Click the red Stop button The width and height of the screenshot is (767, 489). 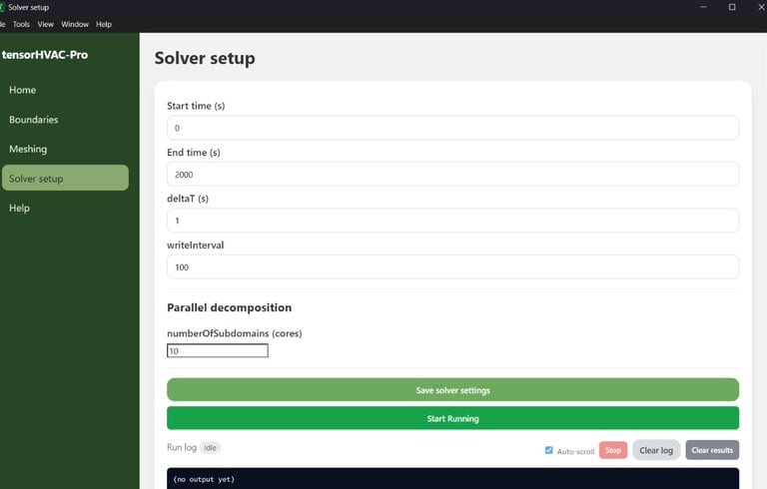click(613, 450)
